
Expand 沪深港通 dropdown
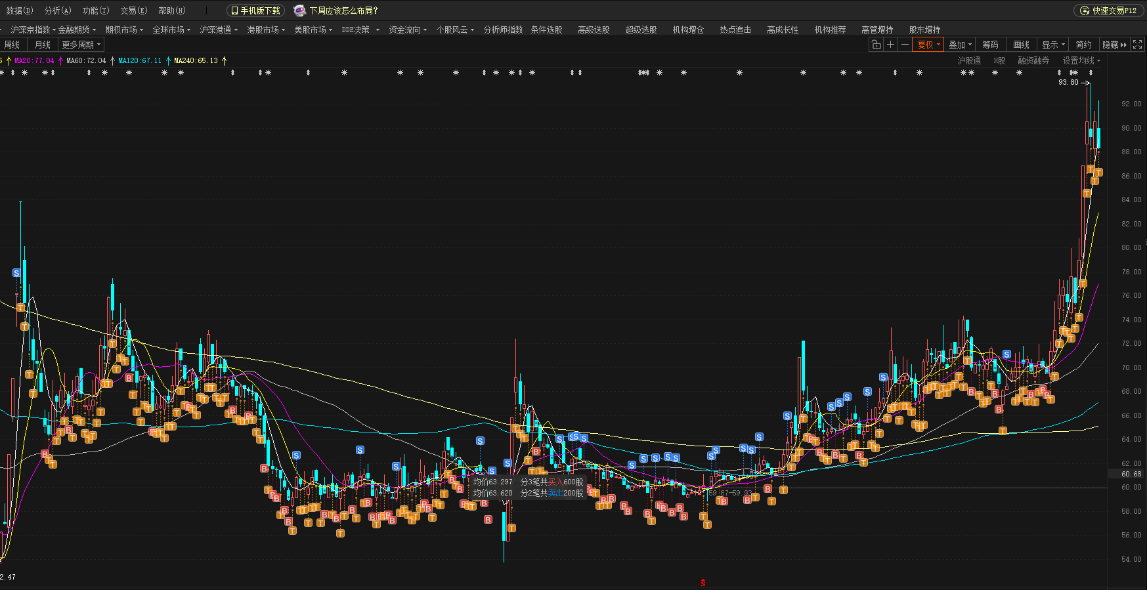(219, 30)
